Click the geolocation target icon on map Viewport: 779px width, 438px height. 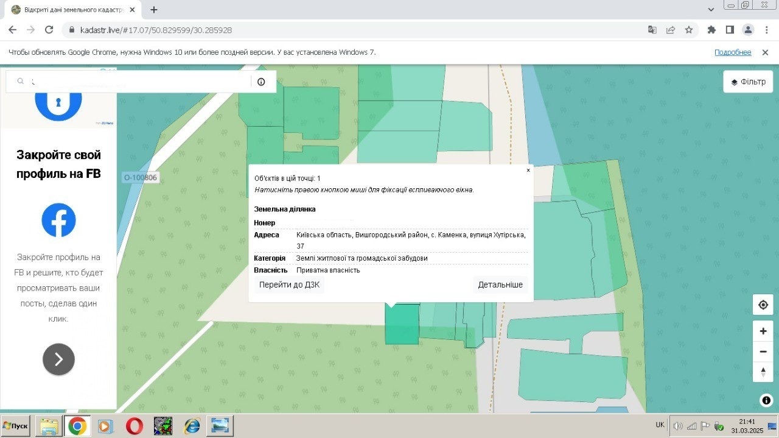pyautogui.click(x=763, y=305)
